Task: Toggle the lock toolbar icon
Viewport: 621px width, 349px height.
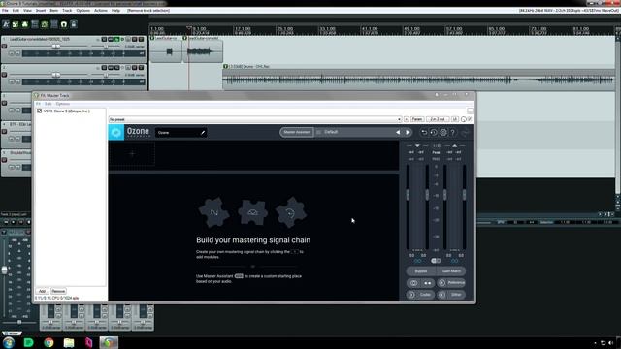Action: [x=74, y=24]
